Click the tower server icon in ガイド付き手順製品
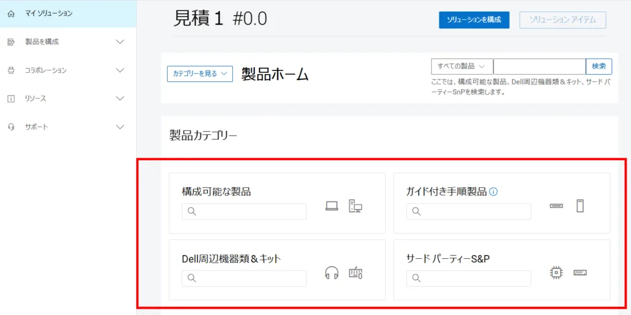 580,206
